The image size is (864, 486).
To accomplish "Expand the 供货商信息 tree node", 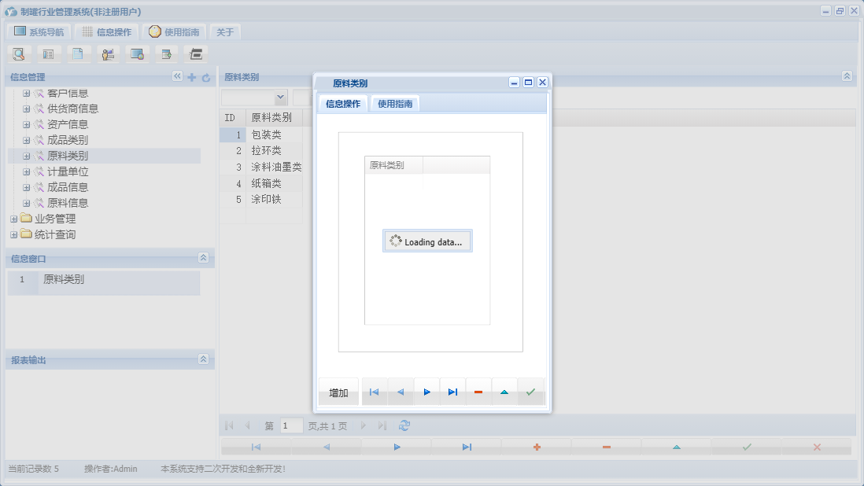I will point(26,109).
